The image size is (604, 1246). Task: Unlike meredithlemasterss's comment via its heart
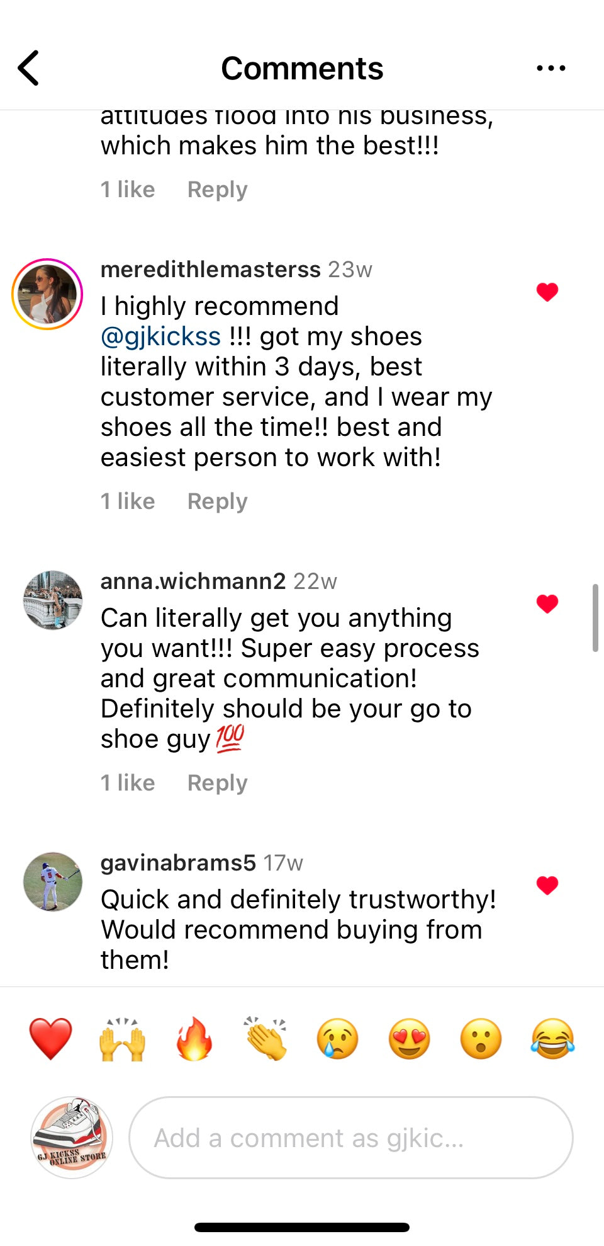click(547, 292)
